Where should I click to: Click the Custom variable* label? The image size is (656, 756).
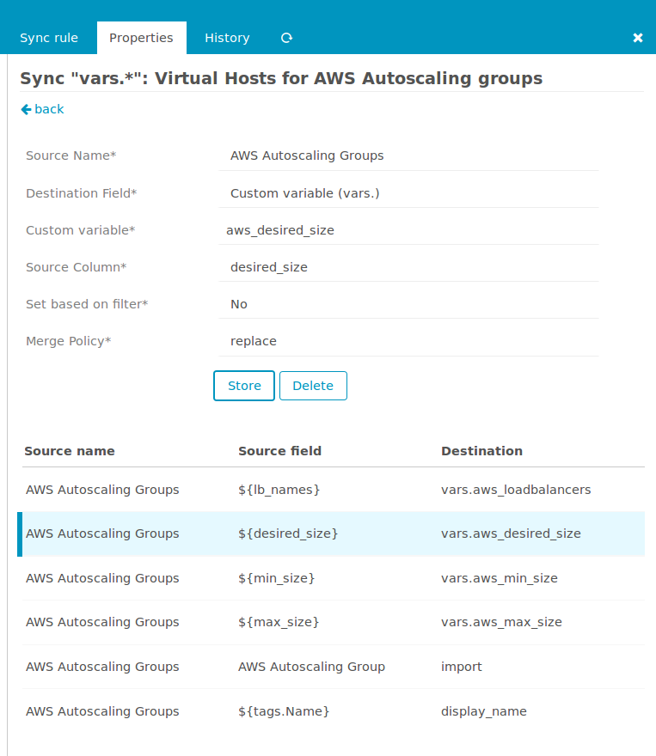[x=81, y=230]
